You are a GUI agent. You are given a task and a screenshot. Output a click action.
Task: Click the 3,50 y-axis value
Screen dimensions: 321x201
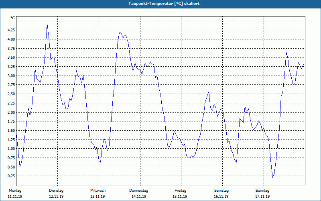point(11,57)
